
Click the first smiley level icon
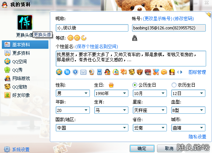(x=70, y=38)
